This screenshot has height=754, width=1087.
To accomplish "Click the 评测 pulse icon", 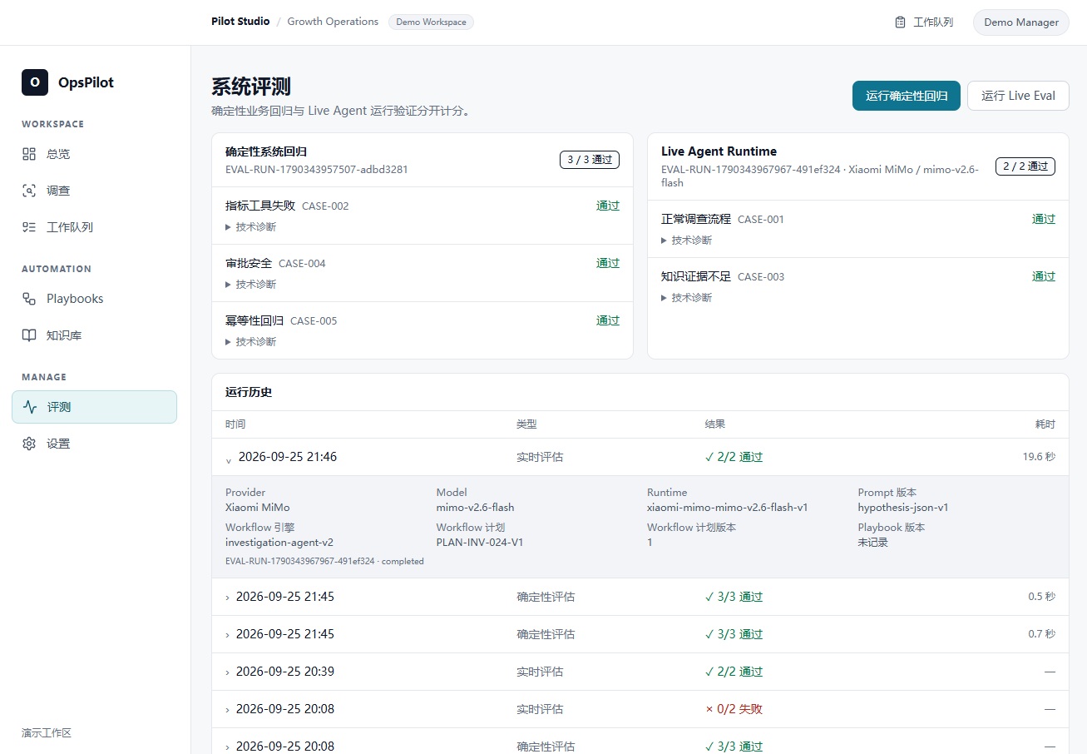I will (x=30, y=407).
